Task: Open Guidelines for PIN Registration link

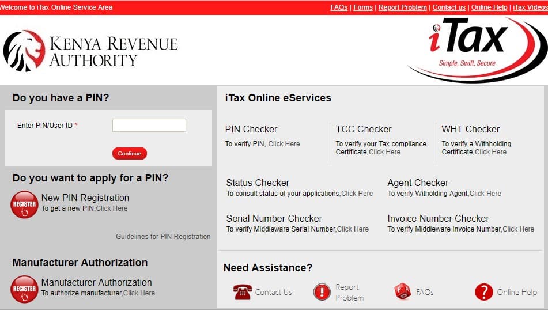Action: tap(163, 237)
